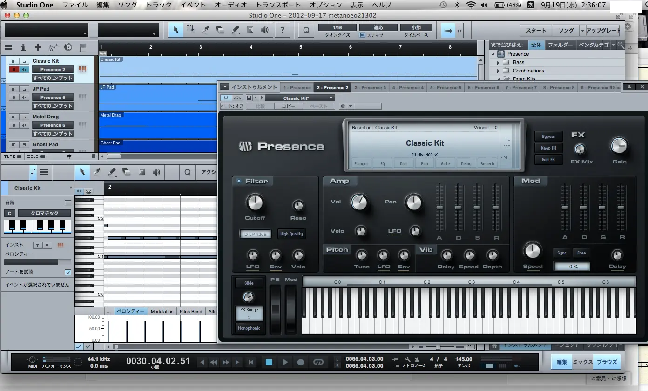
Task: Open the question mark help tool
Action: [282, 30]
